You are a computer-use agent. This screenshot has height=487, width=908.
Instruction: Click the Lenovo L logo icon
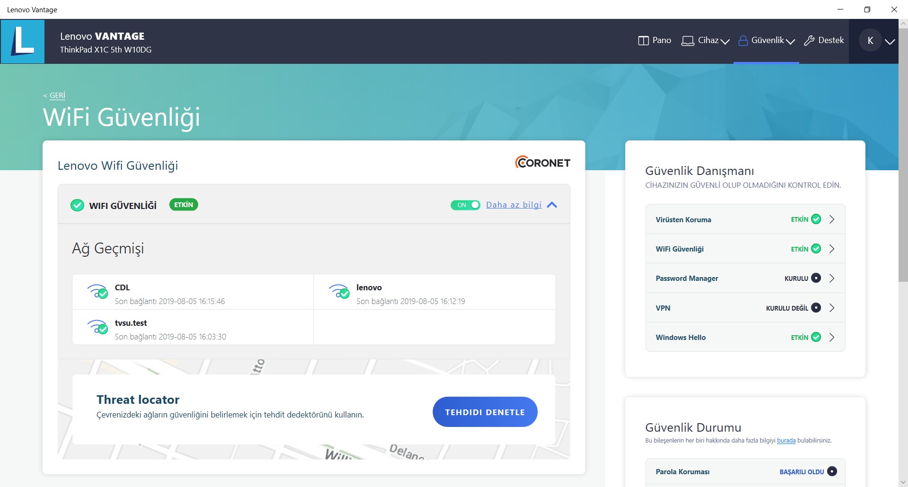pos(23,41)
